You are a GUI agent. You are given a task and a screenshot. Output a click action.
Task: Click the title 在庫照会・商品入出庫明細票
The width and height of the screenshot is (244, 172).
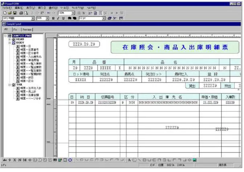click(175, 47)
